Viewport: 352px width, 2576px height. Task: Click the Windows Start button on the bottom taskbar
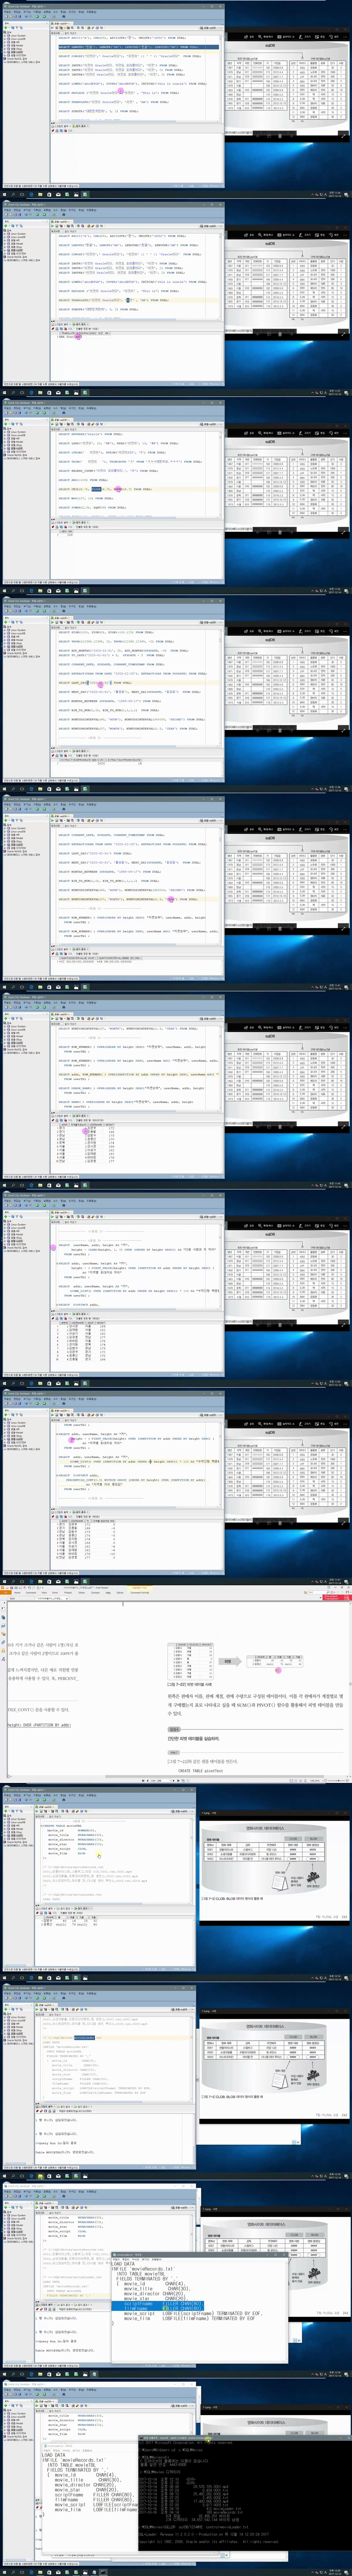click(4, 2571)
